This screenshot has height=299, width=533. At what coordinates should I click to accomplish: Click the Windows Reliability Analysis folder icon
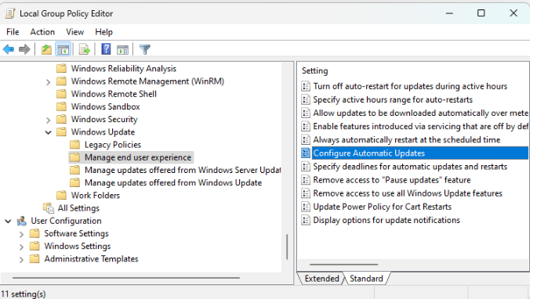pyautogui.click(x=61, y=69)
